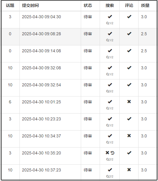Click the comment X mark in 10:37:23 row
This screenshot has width=158, height=181.
pyautogui.click(x=129, y=170)
